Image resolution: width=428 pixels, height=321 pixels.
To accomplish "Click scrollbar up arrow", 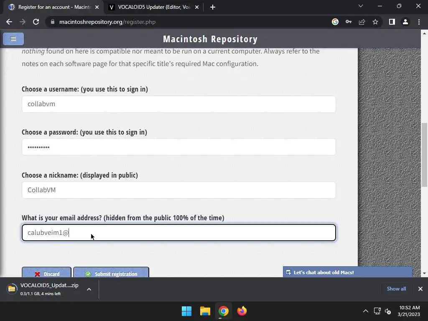I will pos(424,33).
